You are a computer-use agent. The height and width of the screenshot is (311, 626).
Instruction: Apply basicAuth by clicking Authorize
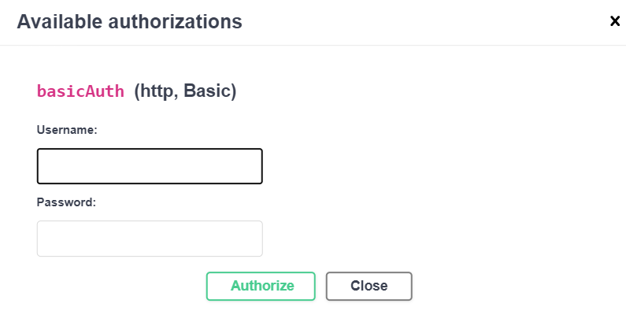(x=261, y=286)
